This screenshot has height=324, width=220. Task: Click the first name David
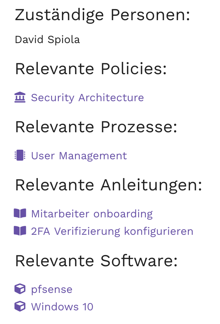click(29, 40)
